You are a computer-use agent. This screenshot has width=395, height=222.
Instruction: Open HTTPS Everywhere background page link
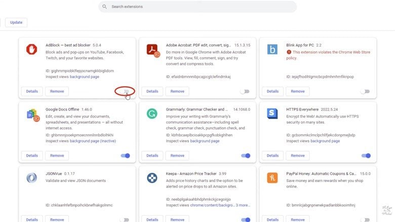[325, 141]
